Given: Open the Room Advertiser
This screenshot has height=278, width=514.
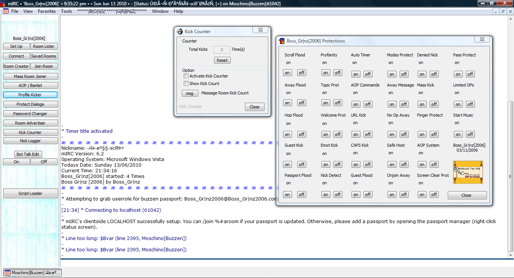Looking at the screenshot, I should (30, 123).
